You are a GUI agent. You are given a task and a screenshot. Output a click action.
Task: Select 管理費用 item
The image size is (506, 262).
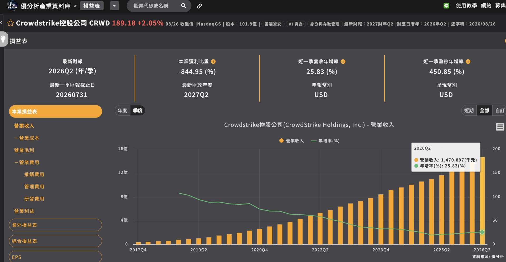(34, 187)
